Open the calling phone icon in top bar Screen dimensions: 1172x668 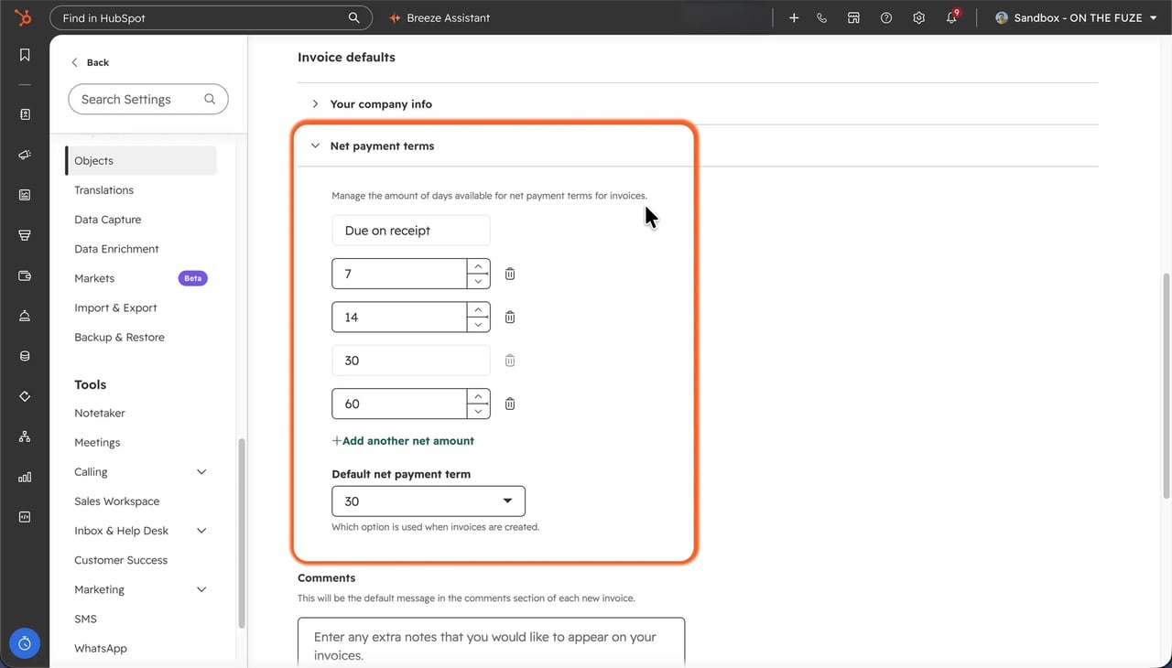click(821, 17)
